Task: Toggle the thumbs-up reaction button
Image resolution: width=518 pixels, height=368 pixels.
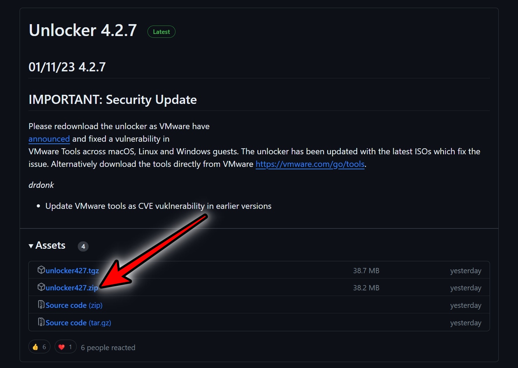Action: tap(39, 347)
